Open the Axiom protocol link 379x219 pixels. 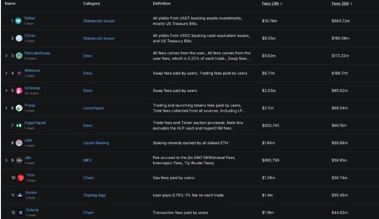point(31,193)
